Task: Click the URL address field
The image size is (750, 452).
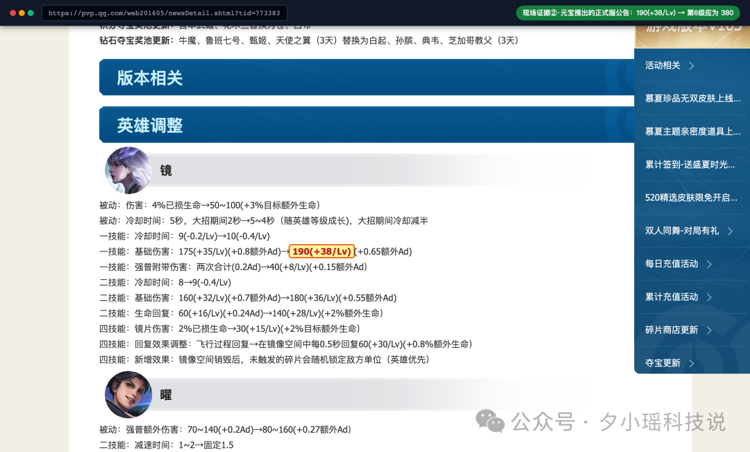Action: [x=164, y=13]
